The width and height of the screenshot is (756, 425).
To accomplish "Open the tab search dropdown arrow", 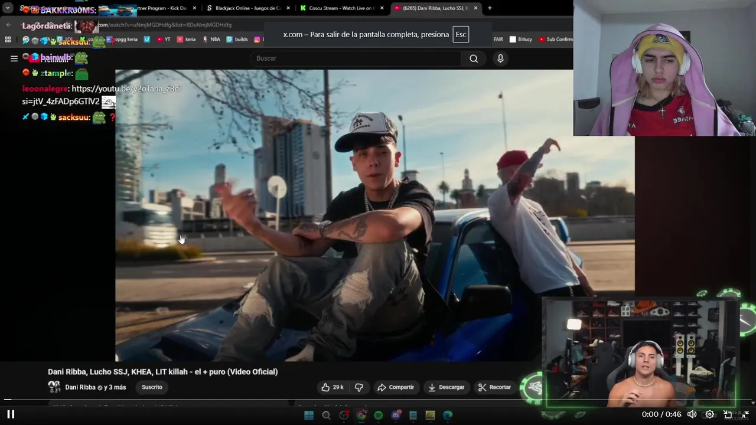I will coord(8,8).
